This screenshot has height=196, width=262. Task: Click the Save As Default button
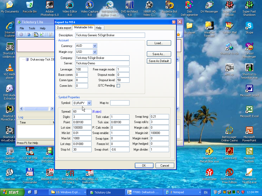click(159, 61)
